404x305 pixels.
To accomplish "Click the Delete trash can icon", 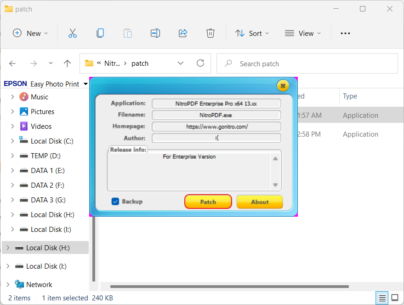I will point(210,33).
